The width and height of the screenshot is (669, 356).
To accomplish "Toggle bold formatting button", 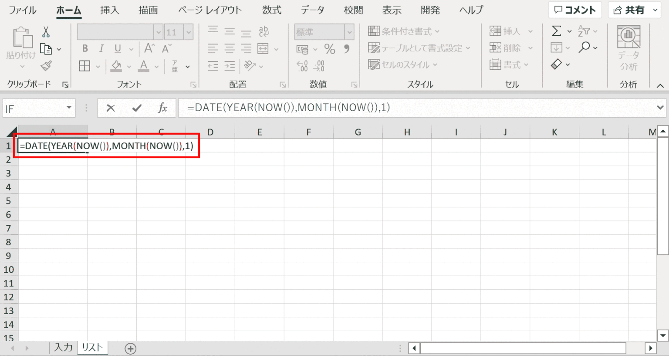I will [85, 48].
